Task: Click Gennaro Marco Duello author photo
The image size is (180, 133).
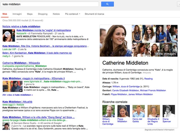Action: click(6, 126)
